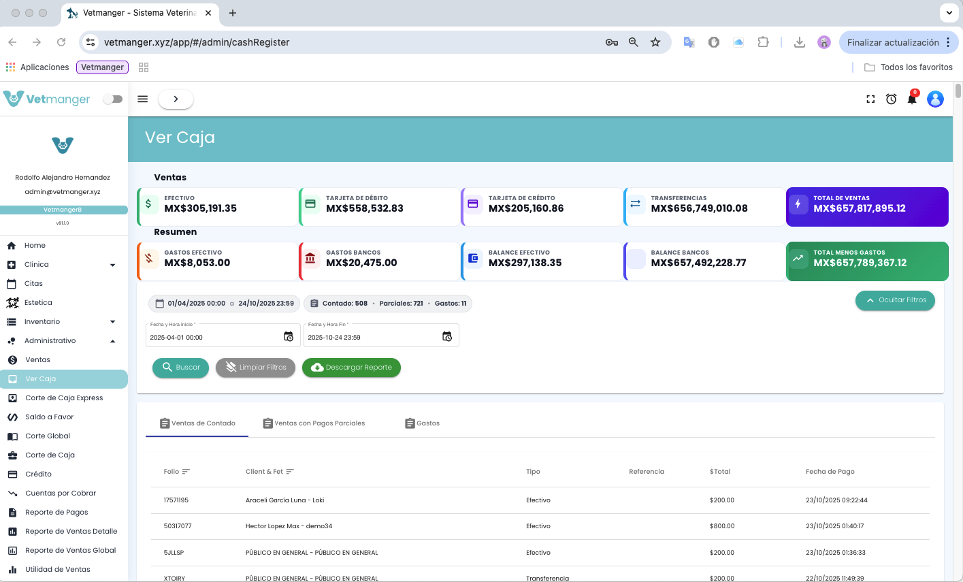Open Corte de Caja Express in sidebar
Viewport: 963px width, 582px height.
click(x=64, y=398)
